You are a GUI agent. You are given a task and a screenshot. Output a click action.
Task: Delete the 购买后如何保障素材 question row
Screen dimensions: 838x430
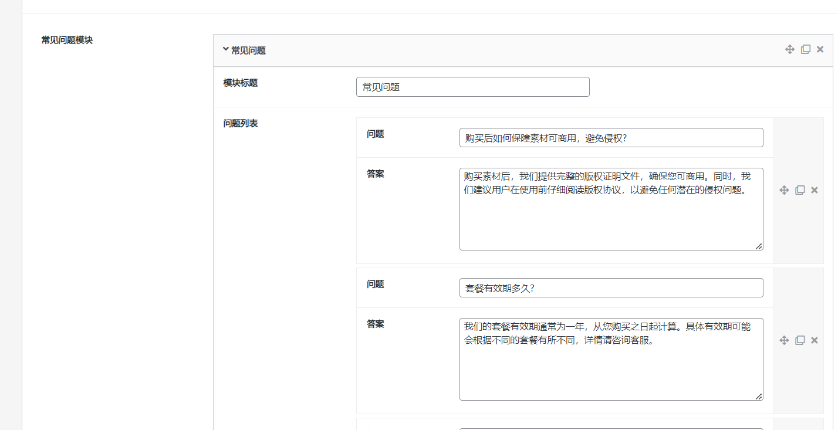(x=815, y=190)
